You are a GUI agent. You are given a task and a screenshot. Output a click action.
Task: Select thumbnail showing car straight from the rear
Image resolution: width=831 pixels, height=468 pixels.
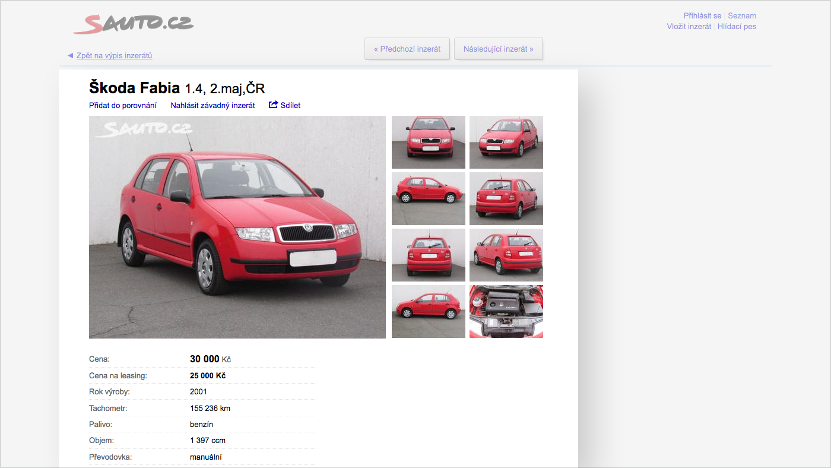click(429, 255)
